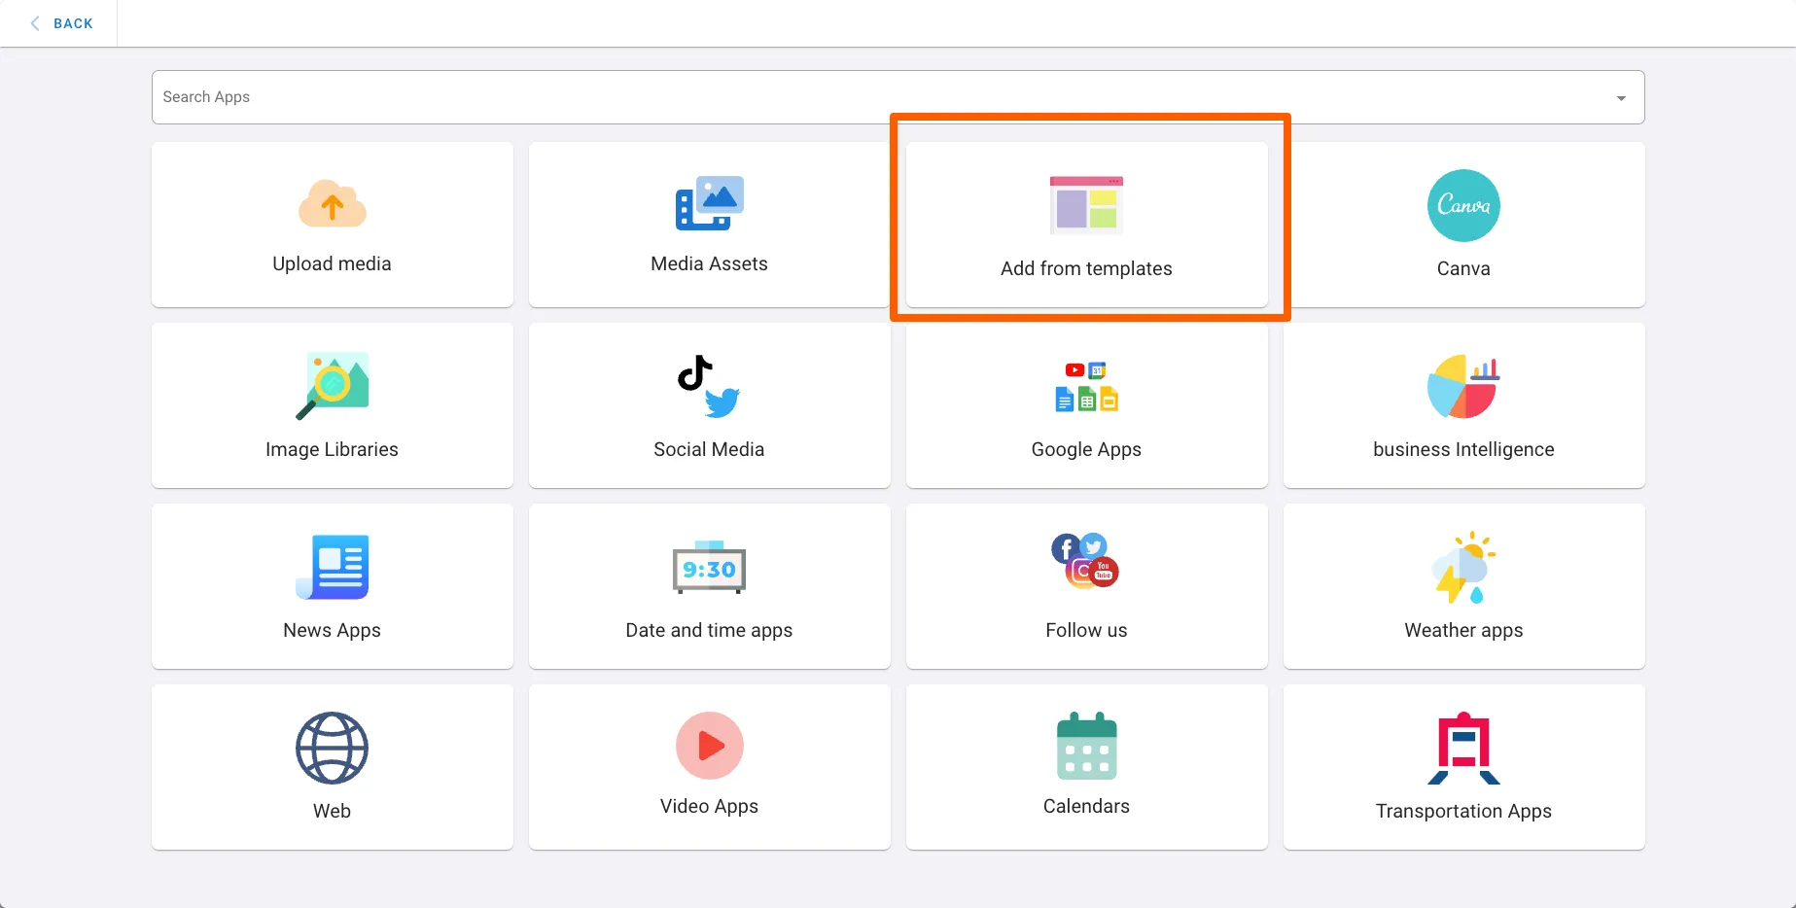
Task: Open the Canva logo icon
Action: (x=1463, y=206)
